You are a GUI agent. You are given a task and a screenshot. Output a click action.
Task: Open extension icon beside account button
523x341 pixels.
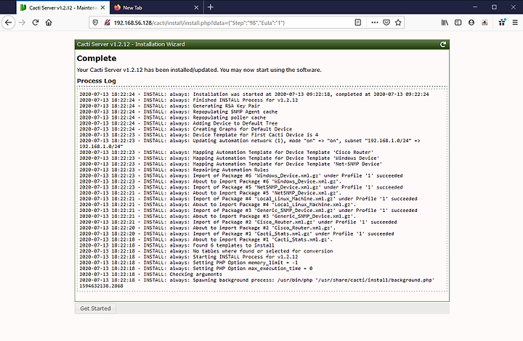click(x=485, y=22)
